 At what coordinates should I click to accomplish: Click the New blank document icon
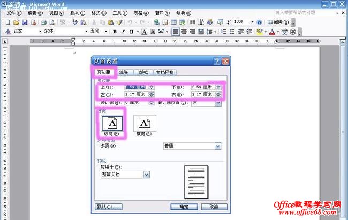(x=8, y=22)
